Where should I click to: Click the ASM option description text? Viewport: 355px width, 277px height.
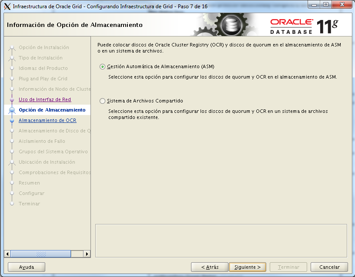[x=223, y=77]
